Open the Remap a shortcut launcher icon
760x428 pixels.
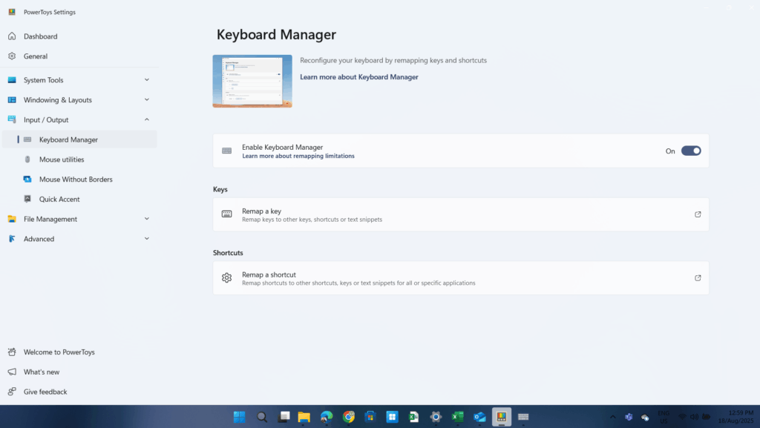697,277
